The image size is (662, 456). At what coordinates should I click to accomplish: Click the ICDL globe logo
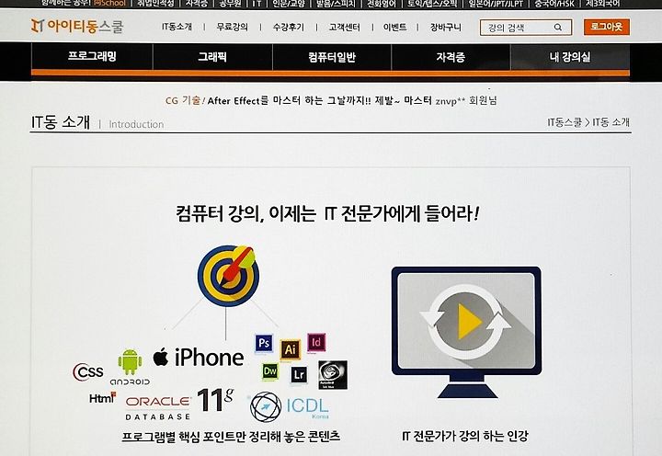[290, 406]
